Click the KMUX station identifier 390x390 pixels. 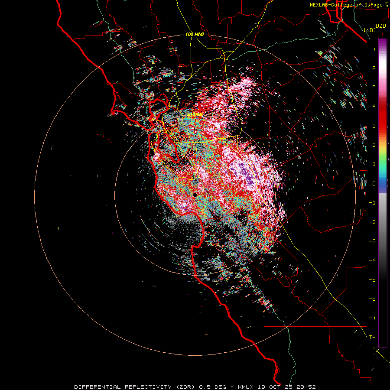tap(247, 387)
